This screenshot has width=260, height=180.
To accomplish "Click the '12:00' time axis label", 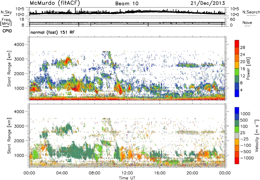I will pos(127,173).
